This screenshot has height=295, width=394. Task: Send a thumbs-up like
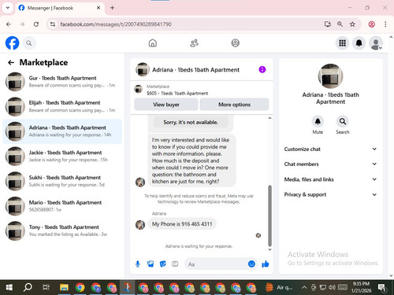tap(266, 264)
